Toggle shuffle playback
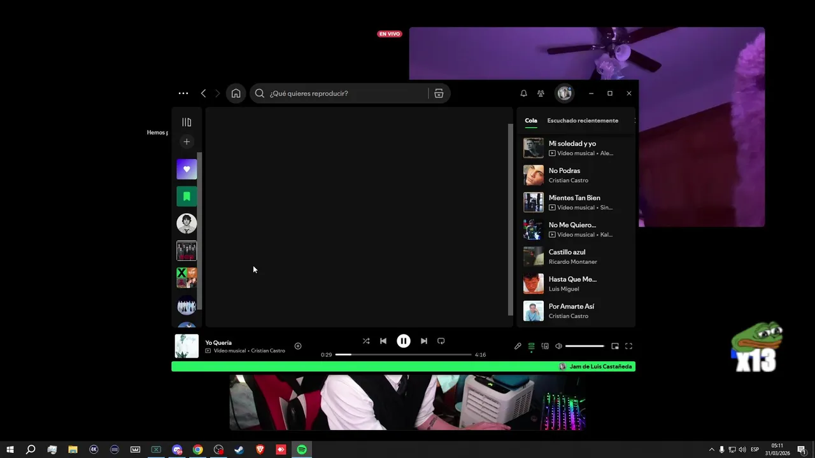The image size is (815, 458). tap(366, 341)
